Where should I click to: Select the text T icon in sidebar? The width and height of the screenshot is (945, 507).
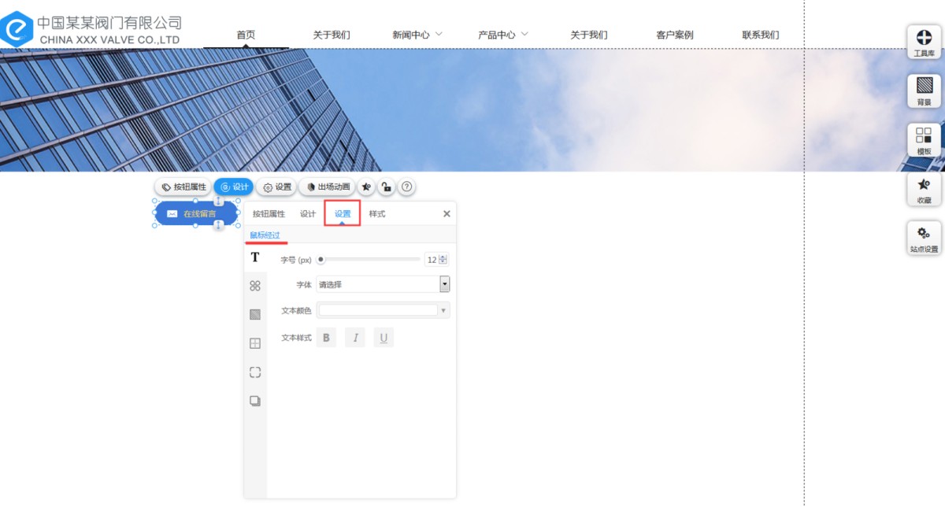[x=255, y=257]
